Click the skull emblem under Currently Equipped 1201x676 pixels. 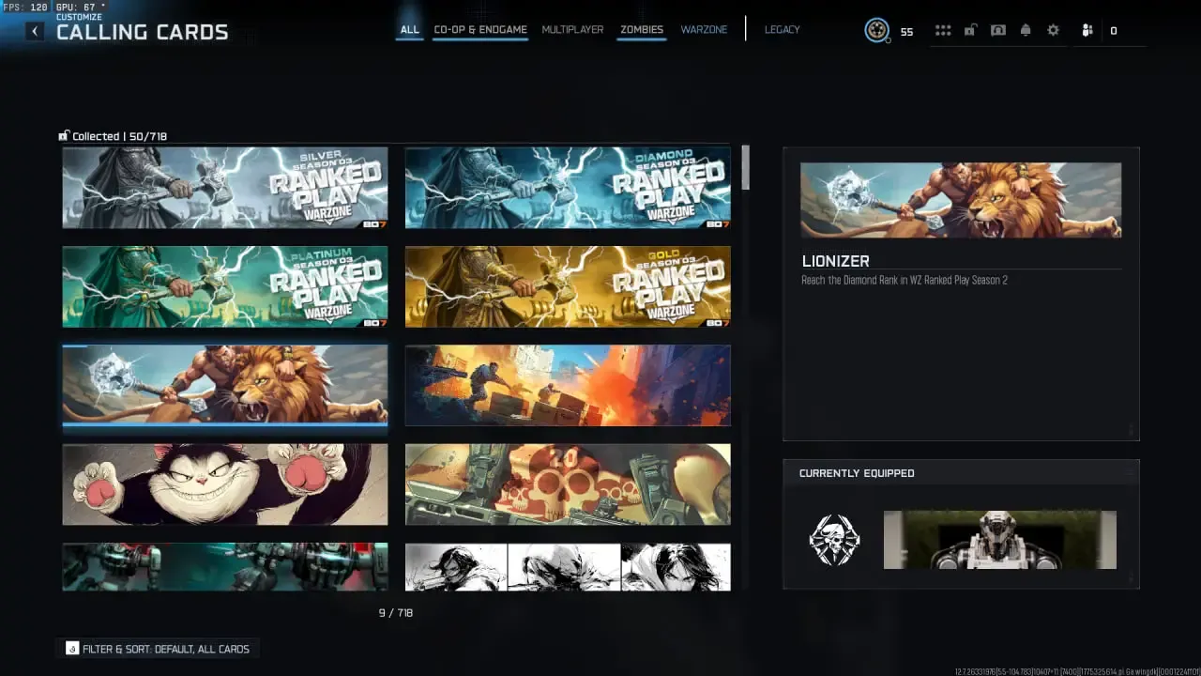tap(834, 540)
